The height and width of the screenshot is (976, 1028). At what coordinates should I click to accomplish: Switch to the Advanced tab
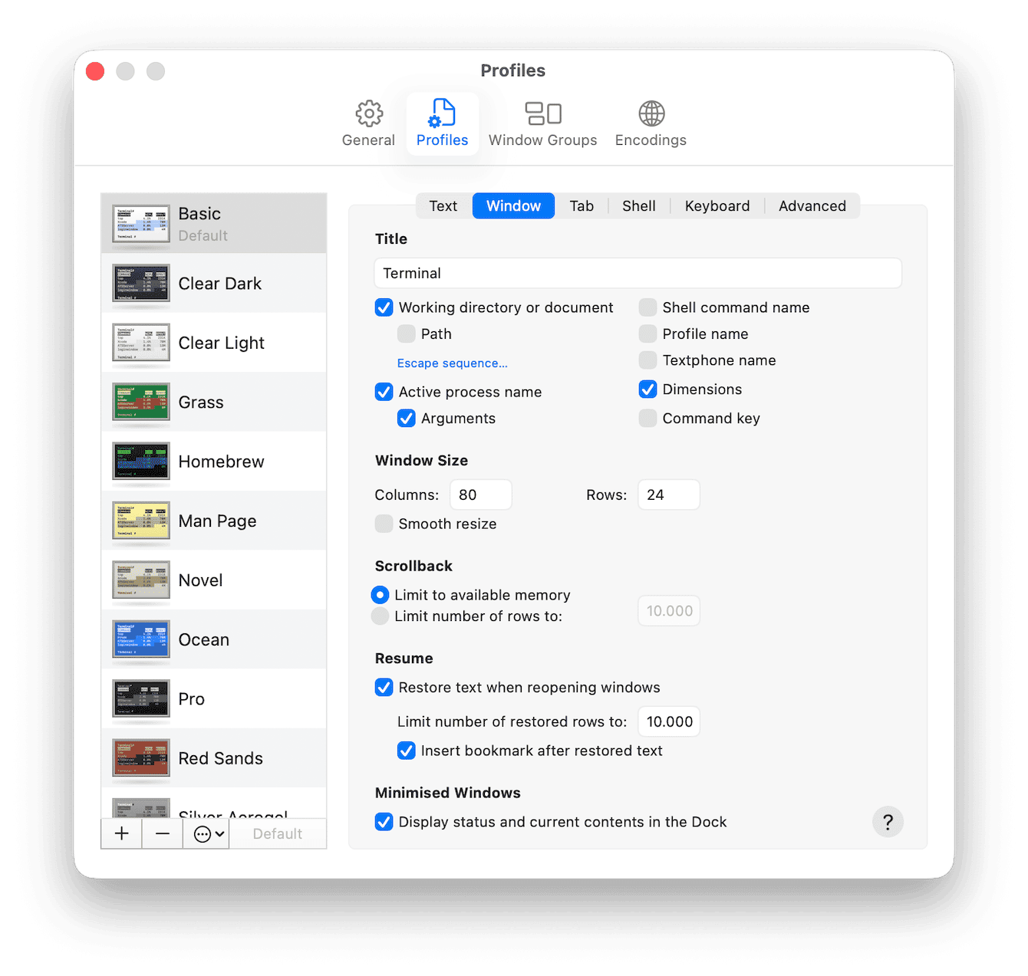pyautogui.click(x=812, y=206)
